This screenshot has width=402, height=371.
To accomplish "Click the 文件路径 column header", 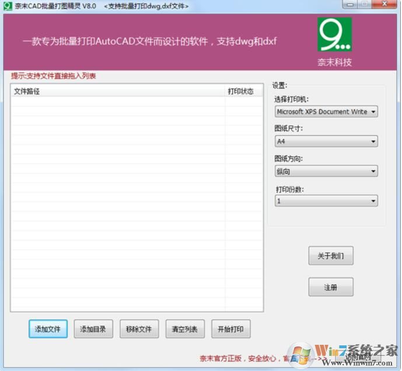I will [117, 91].
